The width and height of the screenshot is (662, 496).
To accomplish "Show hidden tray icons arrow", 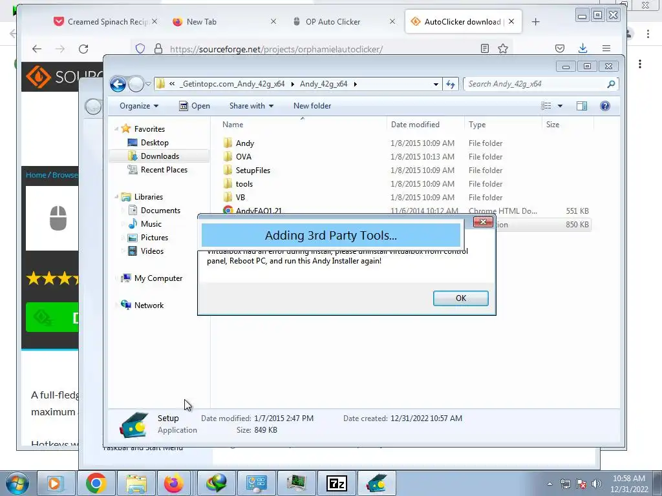I will click(550, 484).
